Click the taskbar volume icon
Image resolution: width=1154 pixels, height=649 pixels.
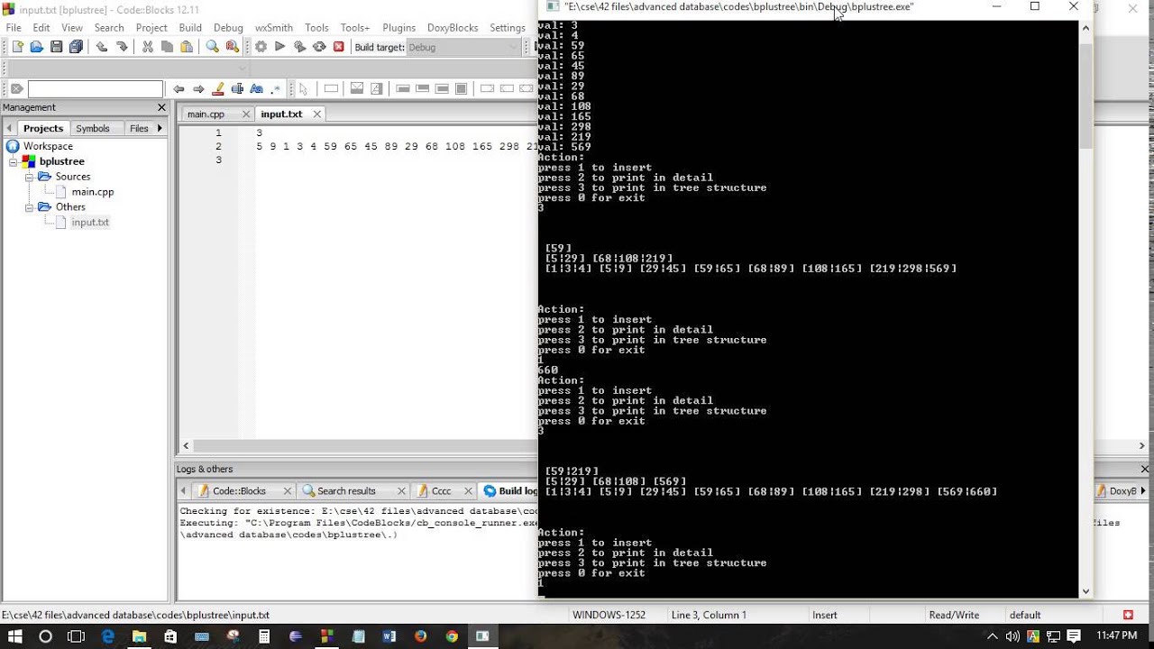[x=1012, y=636]
